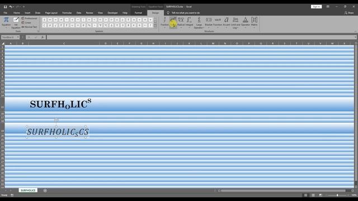
Task: Switch to Page Layout view in the status bar
Action: (x=313, y=195)
